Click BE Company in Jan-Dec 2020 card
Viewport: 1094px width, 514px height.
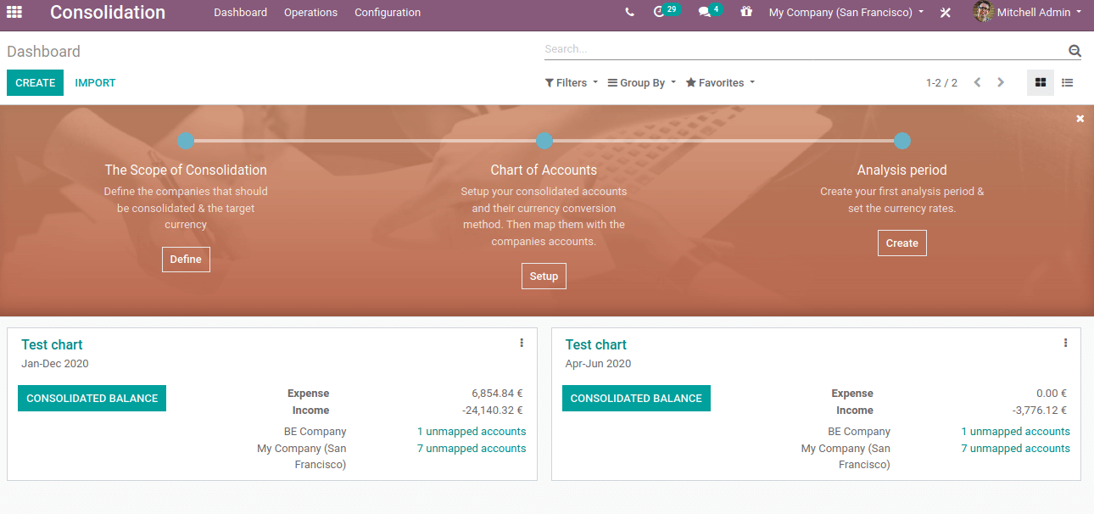click(315, 432)
